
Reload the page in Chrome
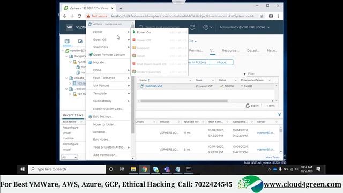pos(79,16)
